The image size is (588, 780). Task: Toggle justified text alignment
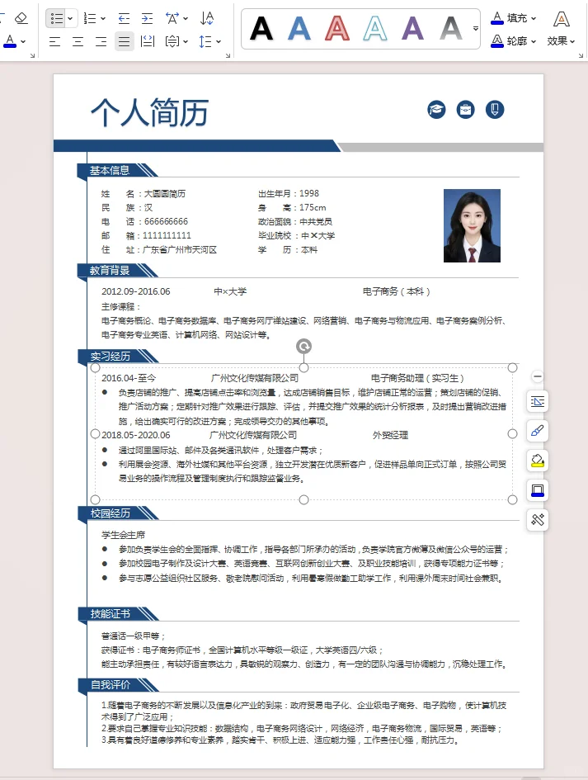tap(125, 41)
